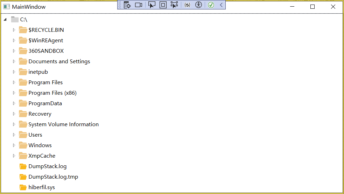Click the $RECYCLE.BIN folder icon
The image size is (344, 194).
[x=23, y=30]
